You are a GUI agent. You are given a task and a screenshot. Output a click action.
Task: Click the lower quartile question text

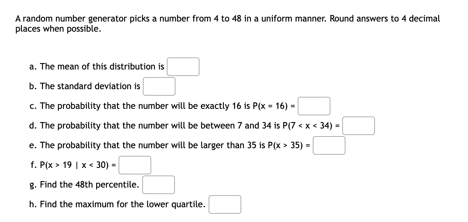[x=117, y=204]
